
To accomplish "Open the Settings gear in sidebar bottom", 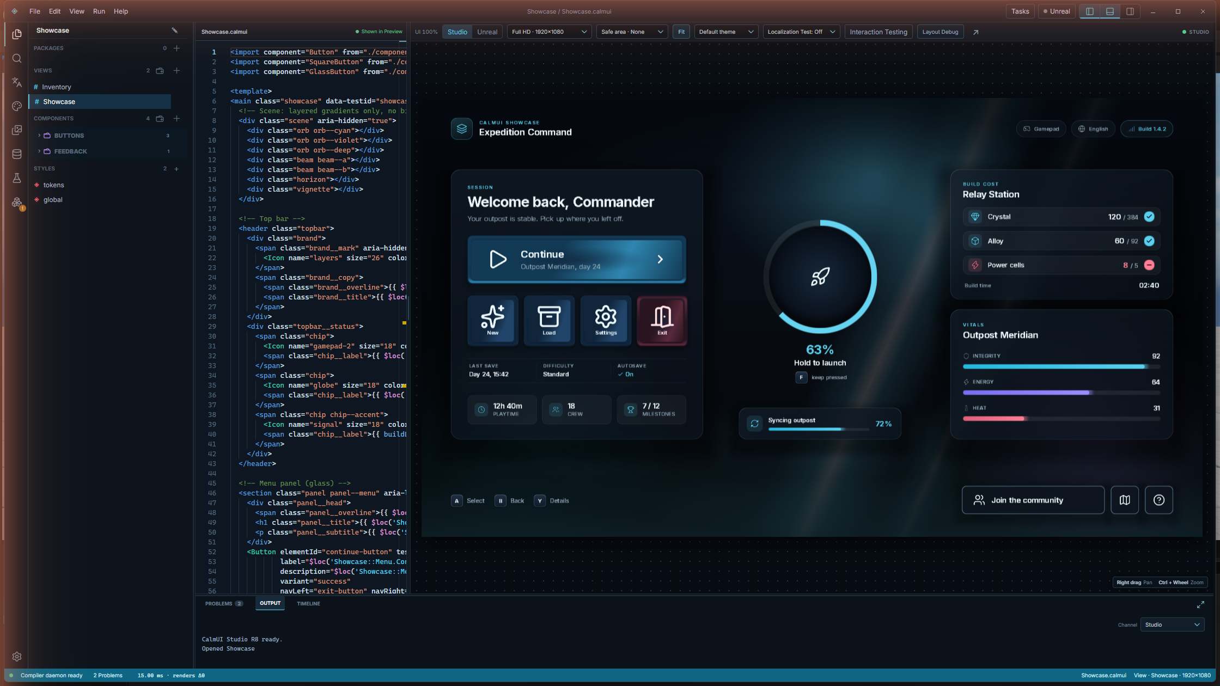I will 17,657.
